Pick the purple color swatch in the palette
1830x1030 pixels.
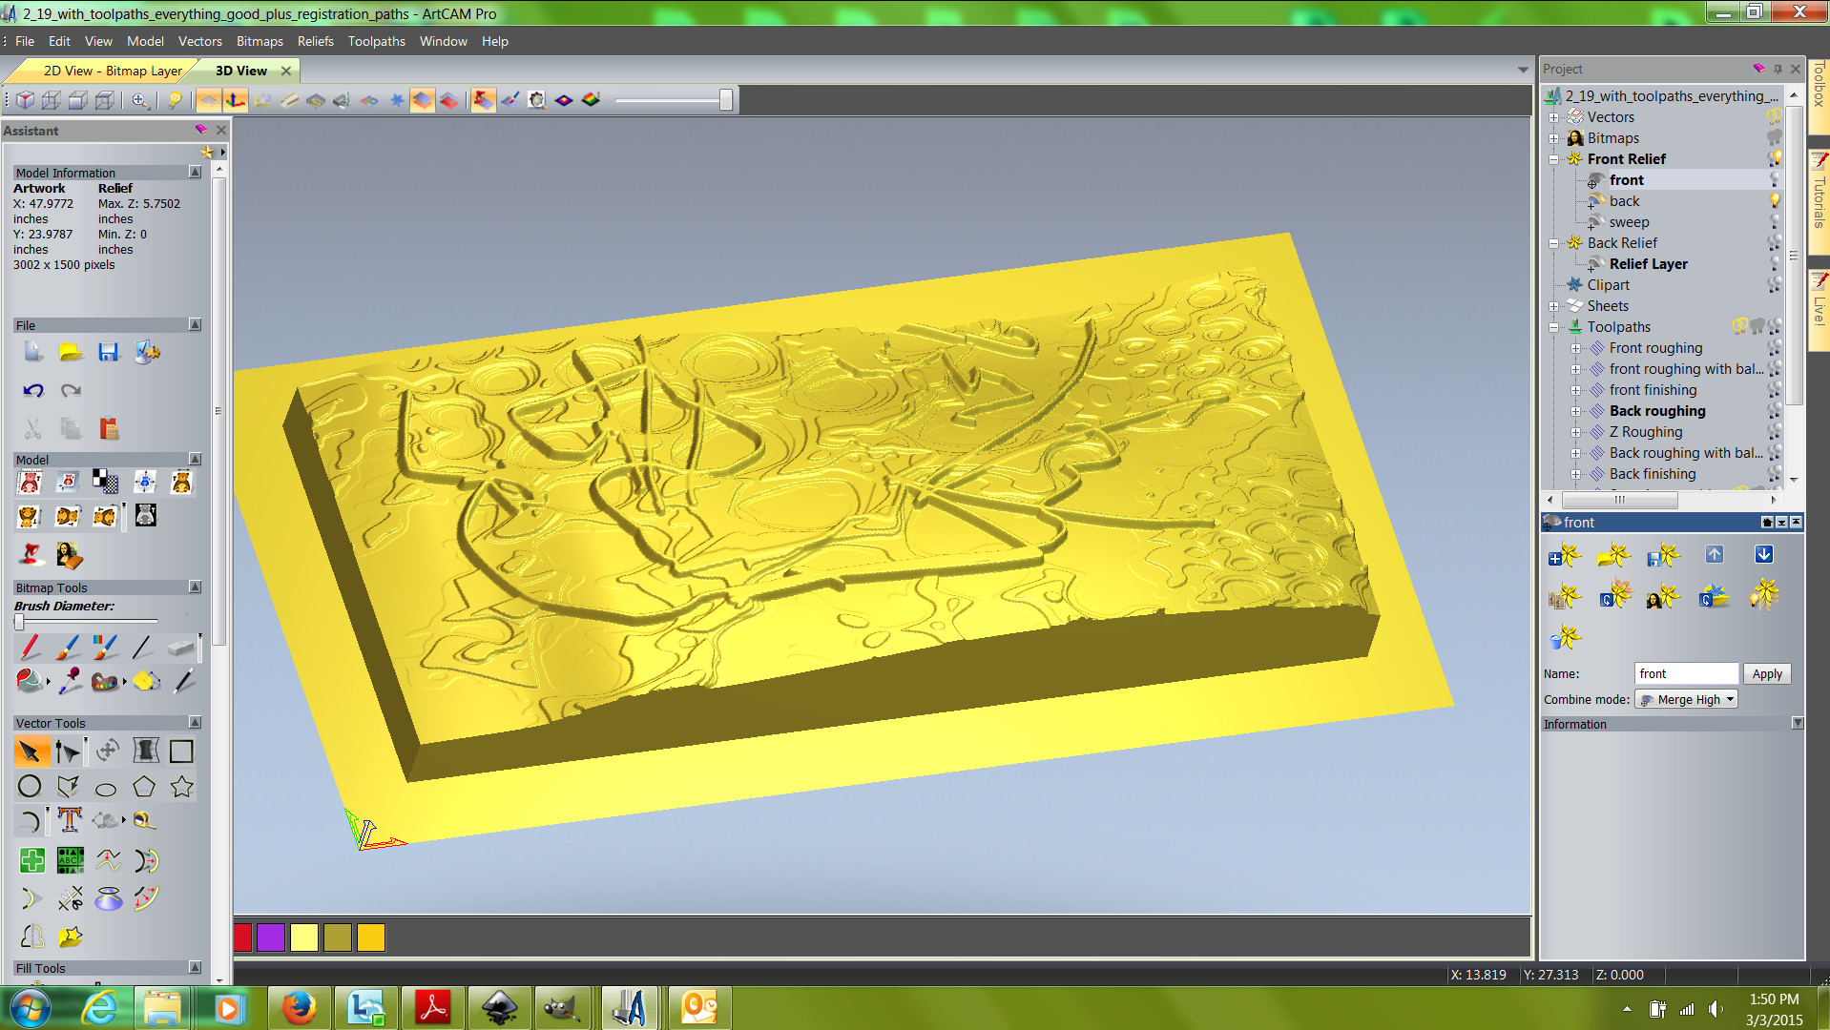point(271,937)
